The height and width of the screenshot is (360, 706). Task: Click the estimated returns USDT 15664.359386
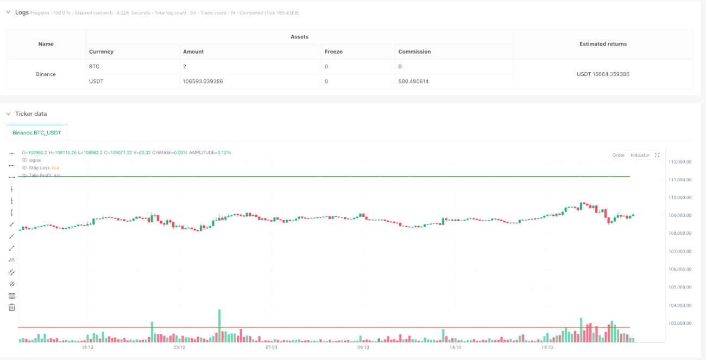(603, 74)
